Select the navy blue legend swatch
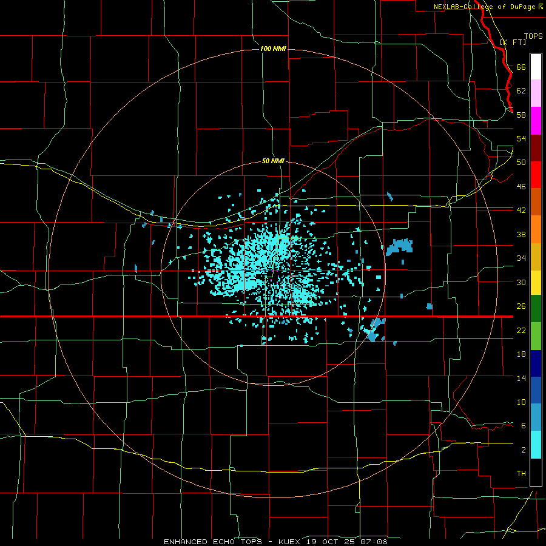 click(x=536, y=363)
